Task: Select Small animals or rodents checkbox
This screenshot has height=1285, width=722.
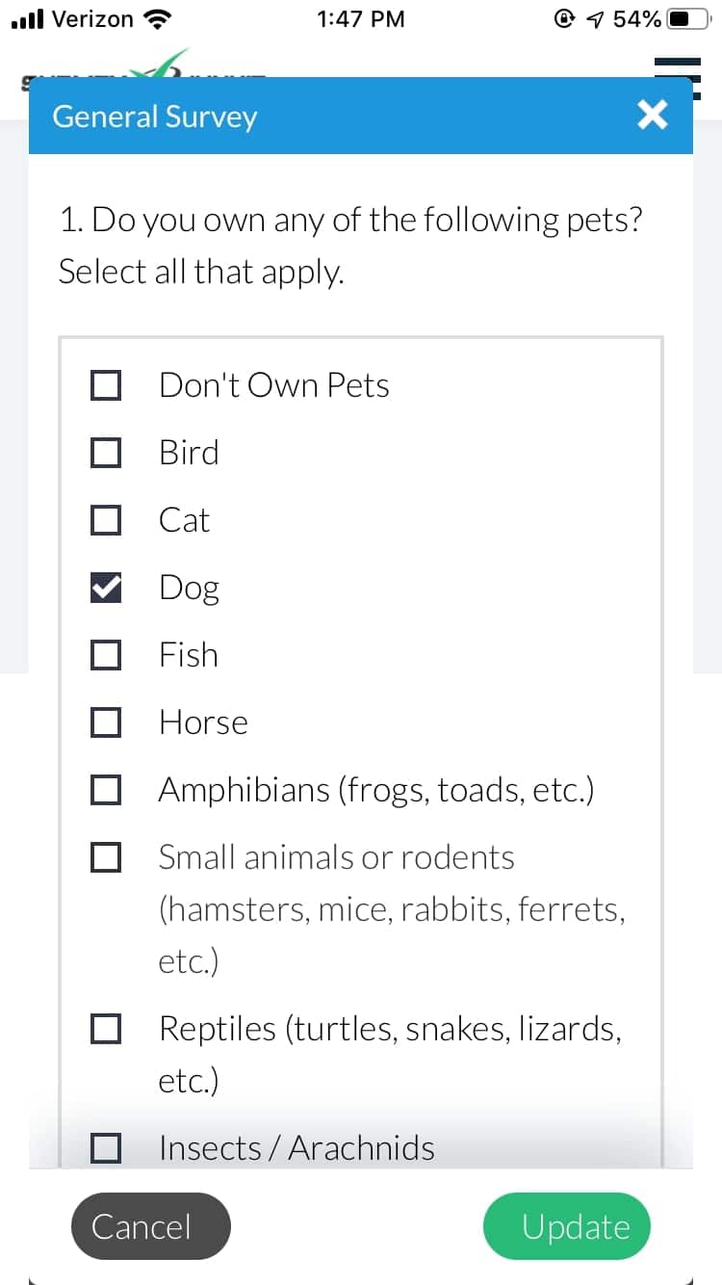Action: point(106,857)
